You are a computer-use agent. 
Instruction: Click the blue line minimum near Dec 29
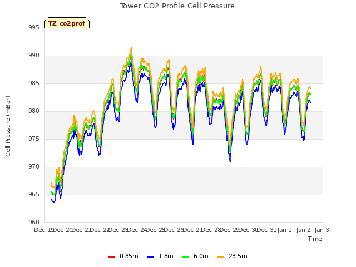coord(230,161)
